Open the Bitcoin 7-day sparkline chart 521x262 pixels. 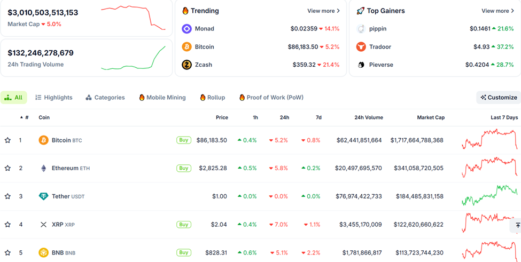[x=489, y=140]
